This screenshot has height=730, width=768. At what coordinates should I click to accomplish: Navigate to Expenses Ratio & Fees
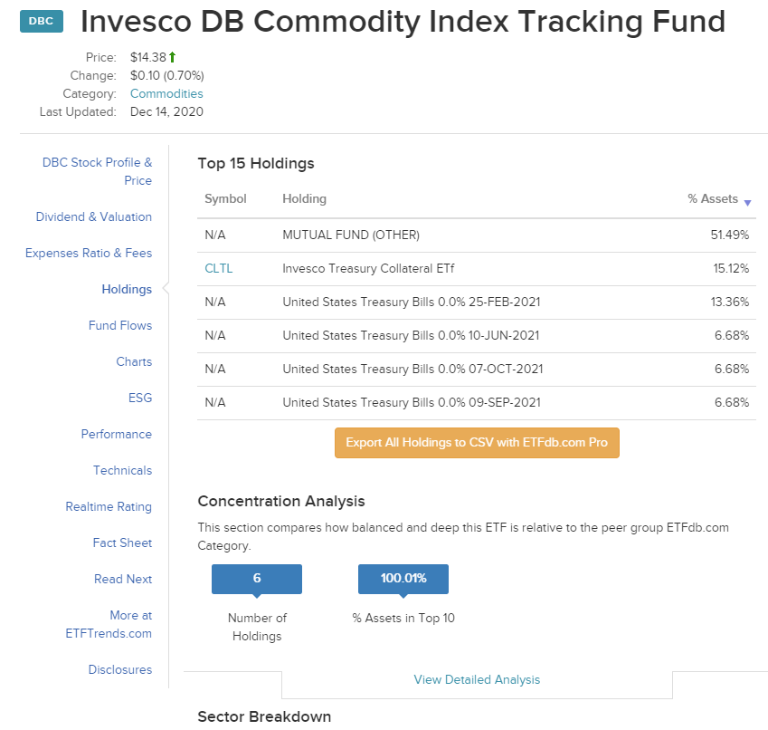89,254
